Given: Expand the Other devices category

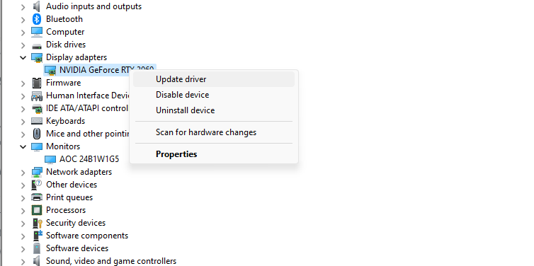Looking at the screenshot, I should (23, 185).
